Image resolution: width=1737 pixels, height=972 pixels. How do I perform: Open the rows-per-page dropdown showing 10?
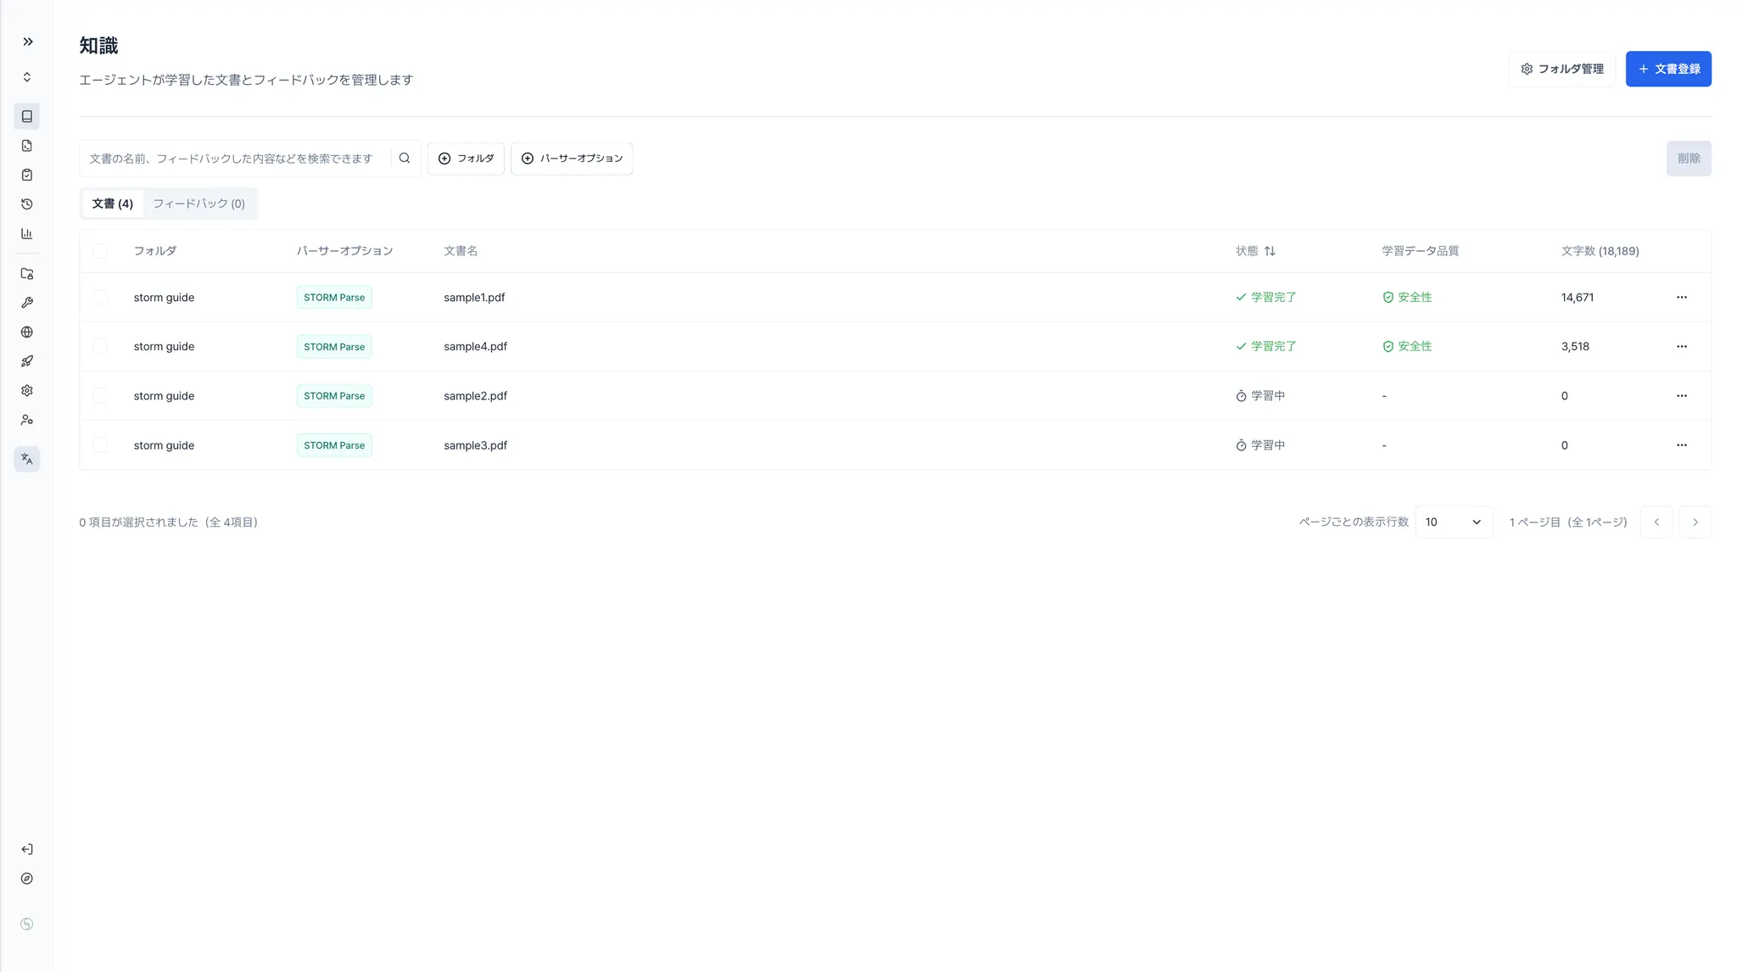1453,522
